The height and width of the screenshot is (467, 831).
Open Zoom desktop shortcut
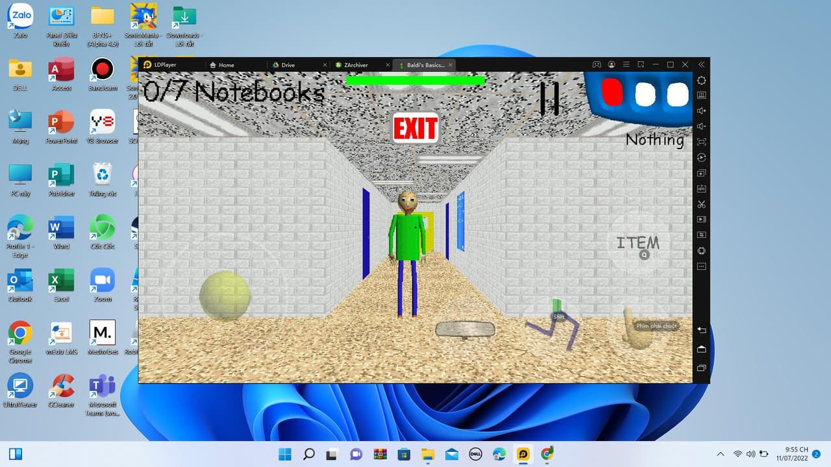click(103, 284)
